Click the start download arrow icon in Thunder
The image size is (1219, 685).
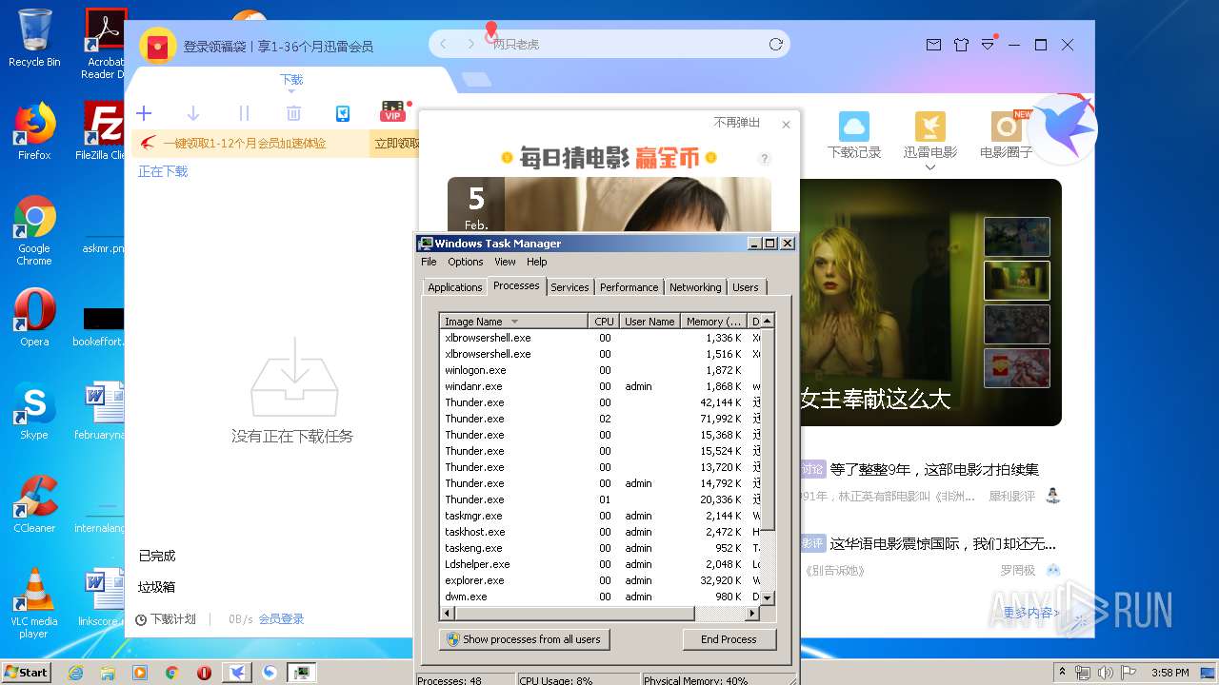pyautogui.click(x=193, y=113)
